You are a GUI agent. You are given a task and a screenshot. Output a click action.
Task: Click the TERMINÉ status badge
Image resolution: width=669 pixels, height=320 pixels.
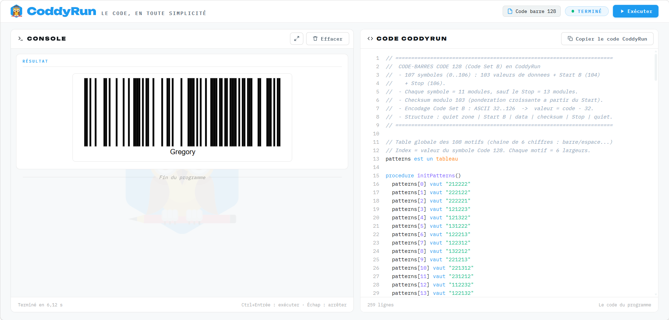click(586, 11)
